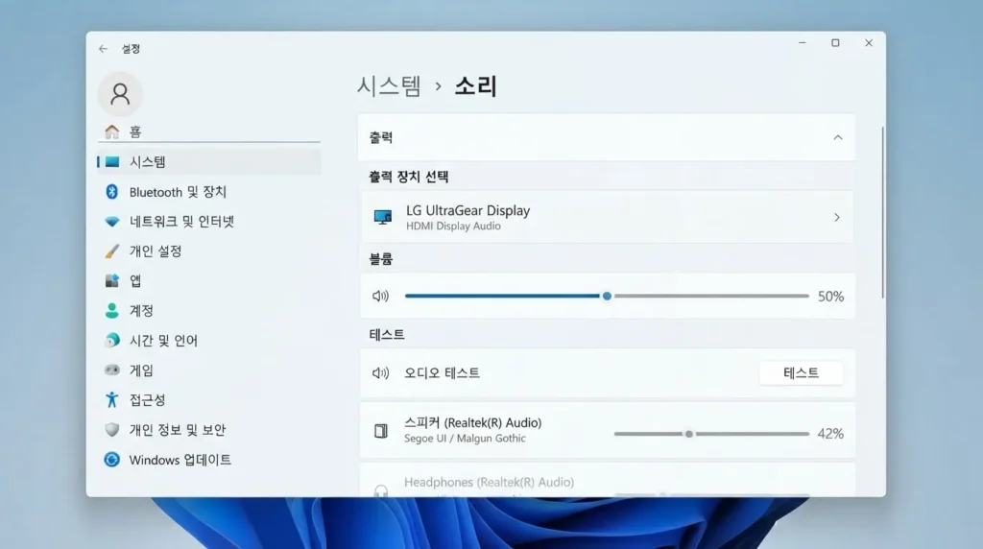The image size is (983, 549).
Task: Open LG UltraGear Display properties chevron
Action: [x=837, y=218]
